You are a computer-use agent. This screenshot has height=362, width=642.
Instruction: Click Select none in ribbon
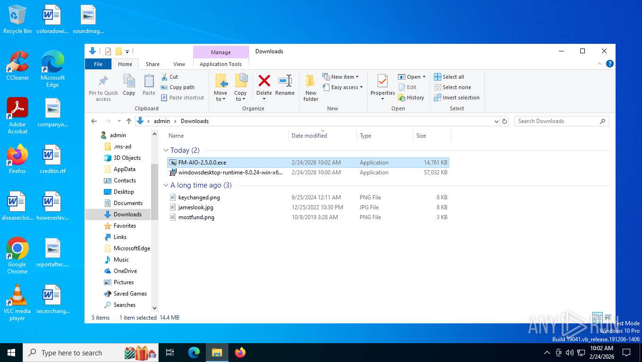coord(452,87)
